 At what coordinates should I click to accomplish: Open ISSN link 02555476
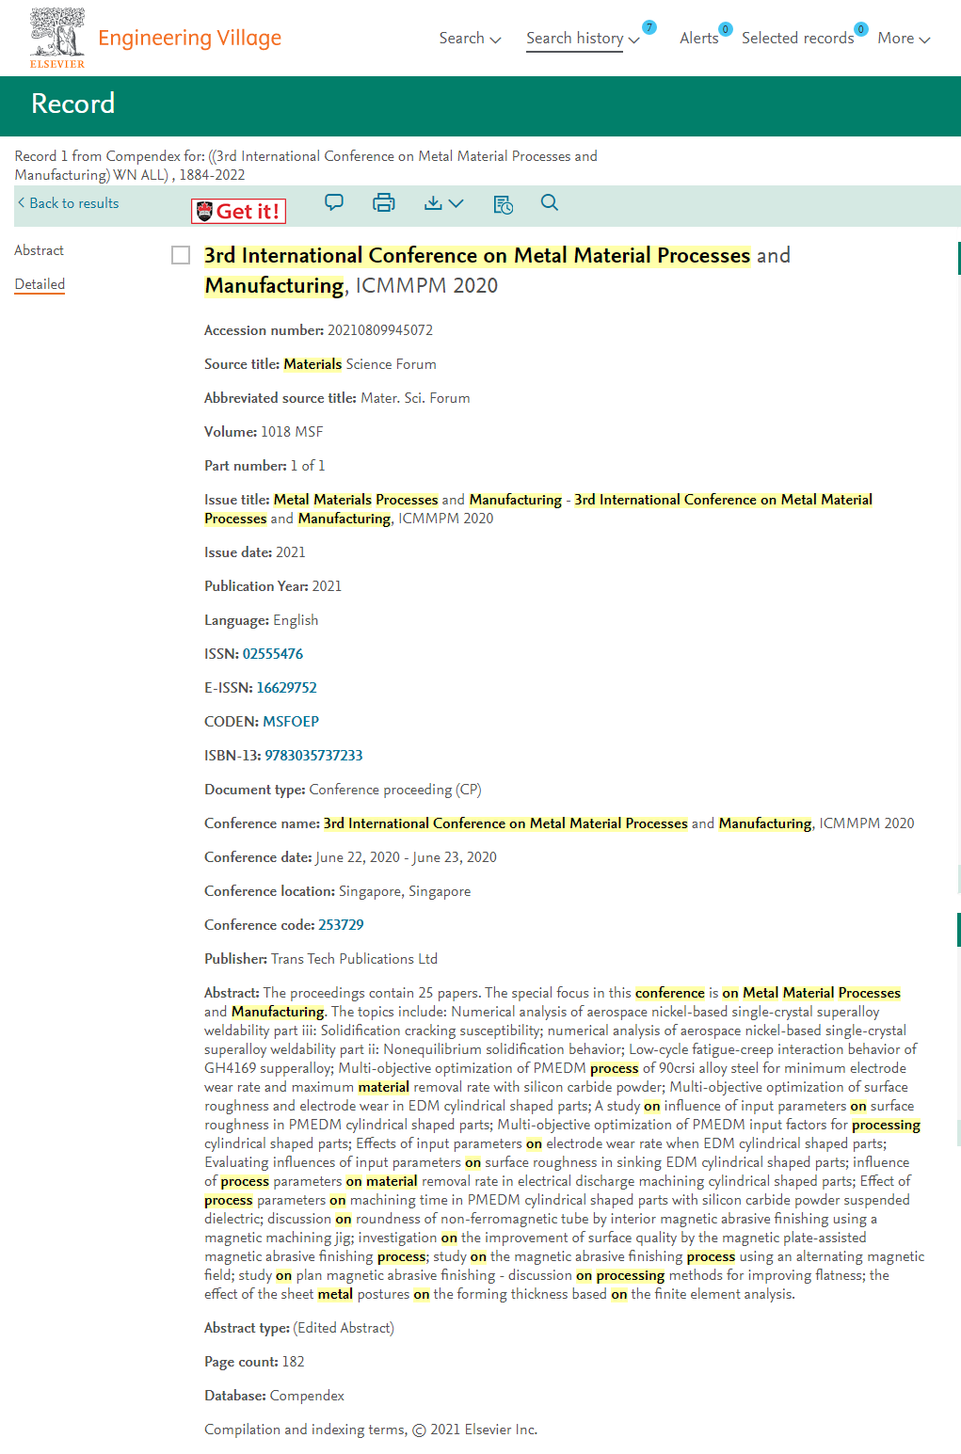(273, 654)
